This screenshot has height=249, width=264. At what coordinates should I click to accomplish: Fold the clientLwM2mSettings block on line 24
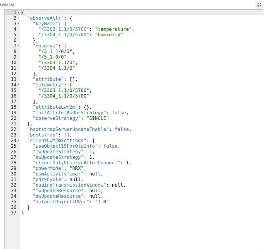pos(18,140)
